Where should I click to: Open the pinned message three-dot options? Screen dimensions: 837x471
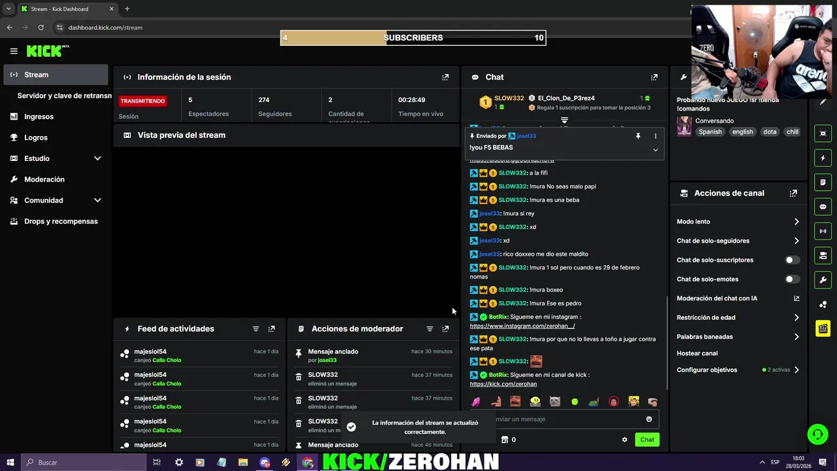coord(655,136)
